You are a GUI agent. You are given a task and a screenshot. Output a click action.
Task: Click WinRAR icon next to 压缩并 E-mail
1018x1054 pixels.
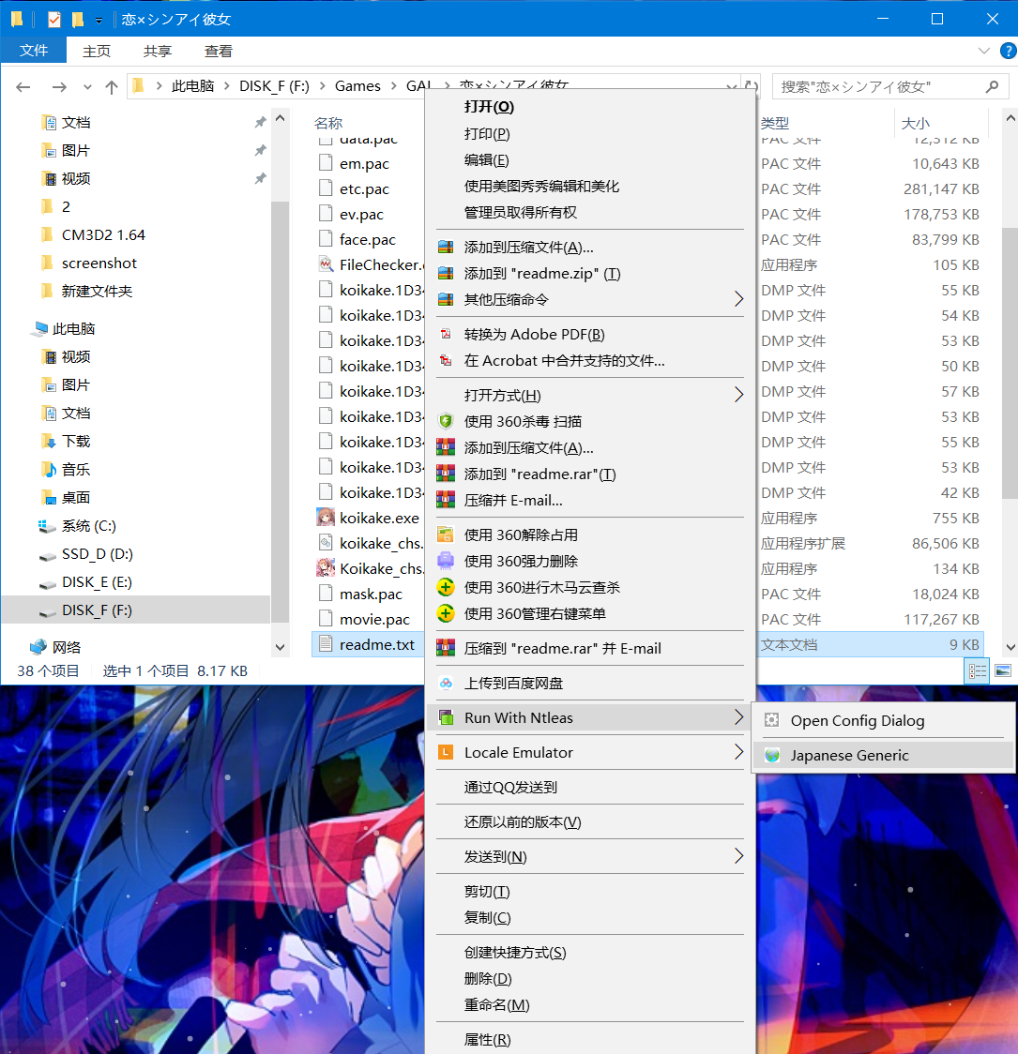pyautogui.click(x=446, y=500)
